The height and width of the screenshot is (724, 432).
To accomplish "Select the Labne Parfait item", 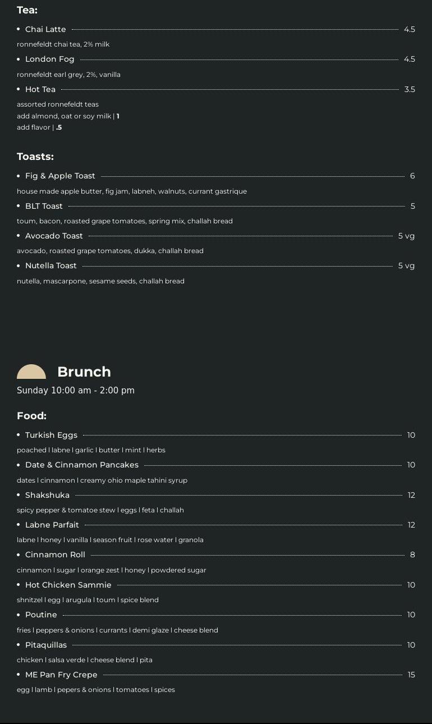I will [52, 525].
